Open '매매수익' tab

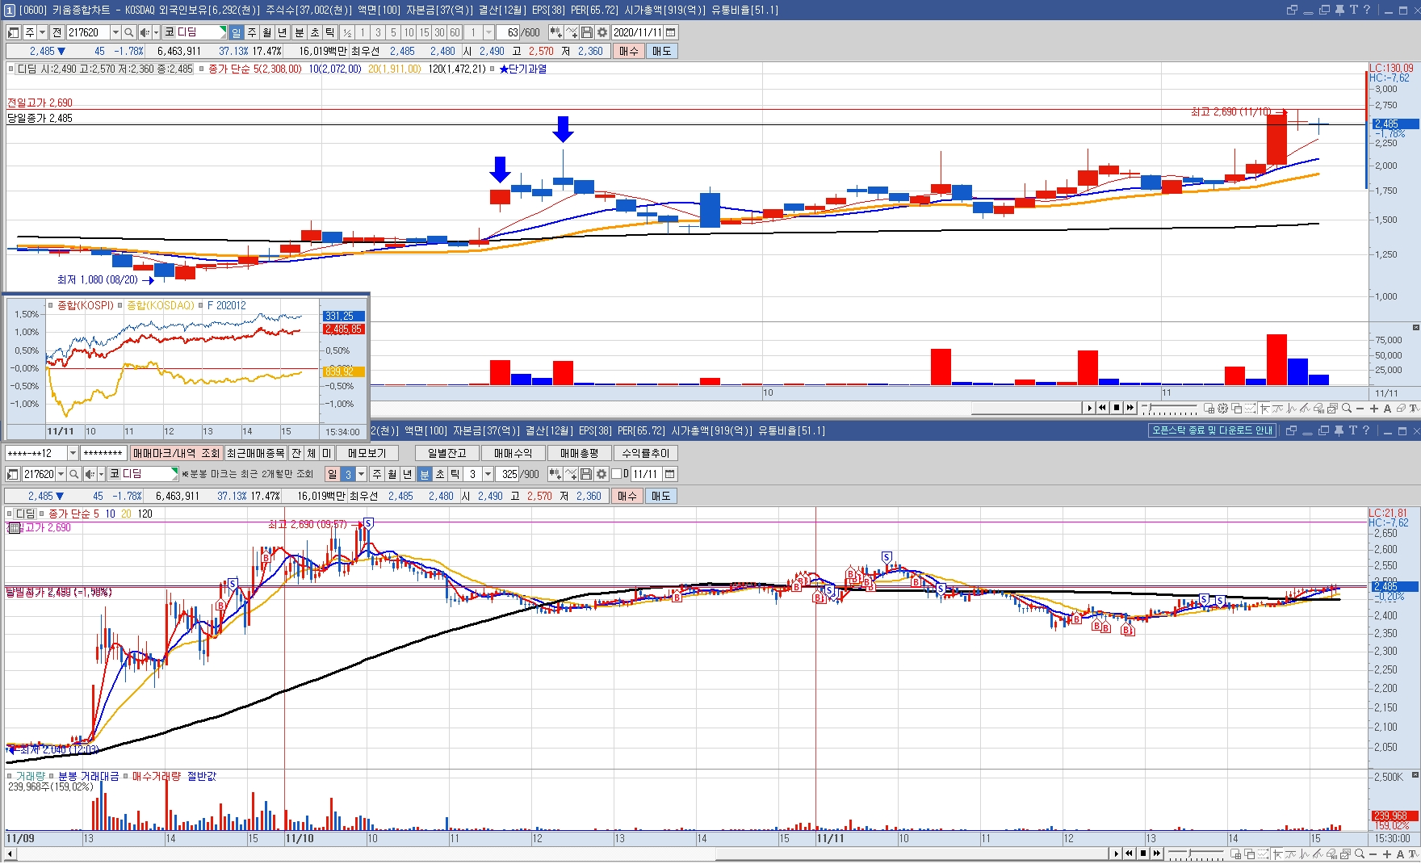[513, 453]
